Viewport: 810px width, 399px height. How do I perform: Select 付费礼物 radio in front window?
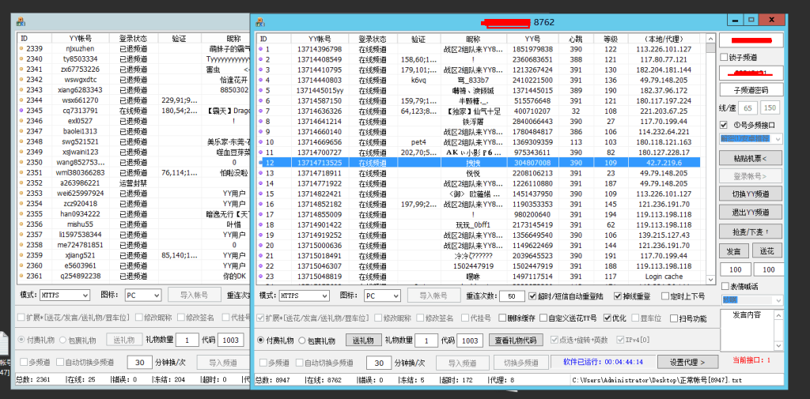pyautogui.click(x=261, y=341)
